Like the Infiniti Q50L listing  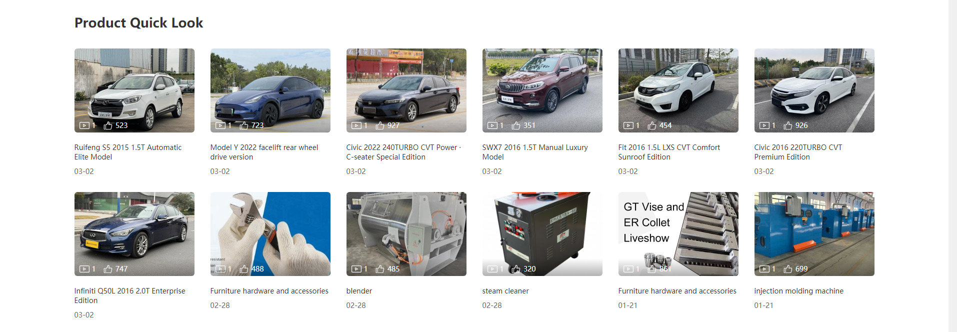point(108,269)
